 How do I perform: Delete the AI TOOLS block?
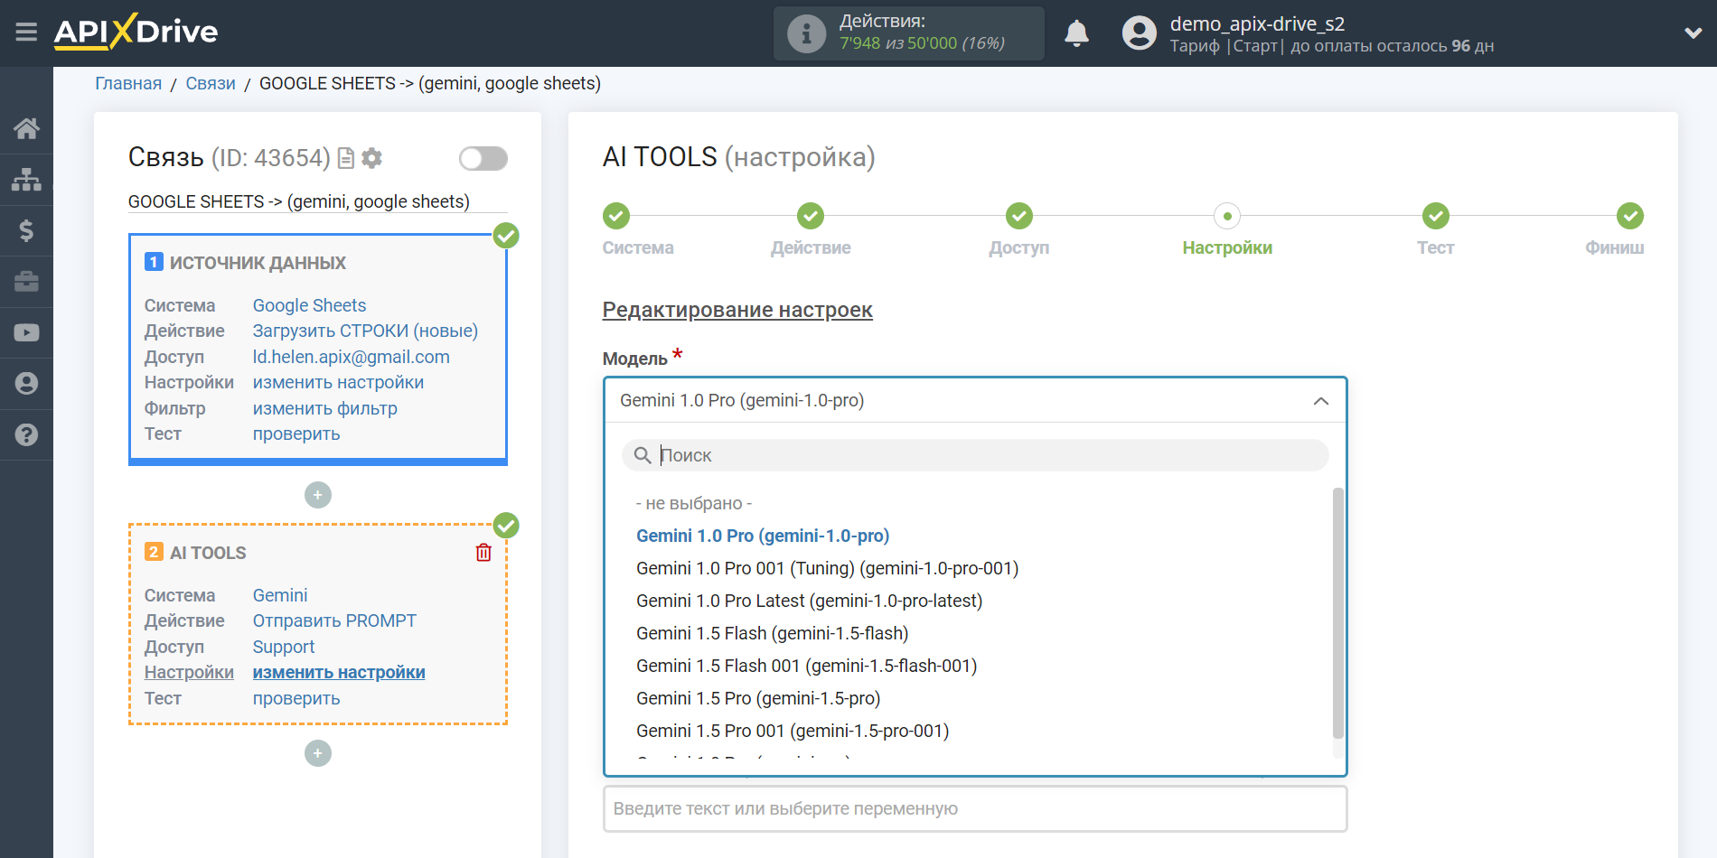click(483, 553)
